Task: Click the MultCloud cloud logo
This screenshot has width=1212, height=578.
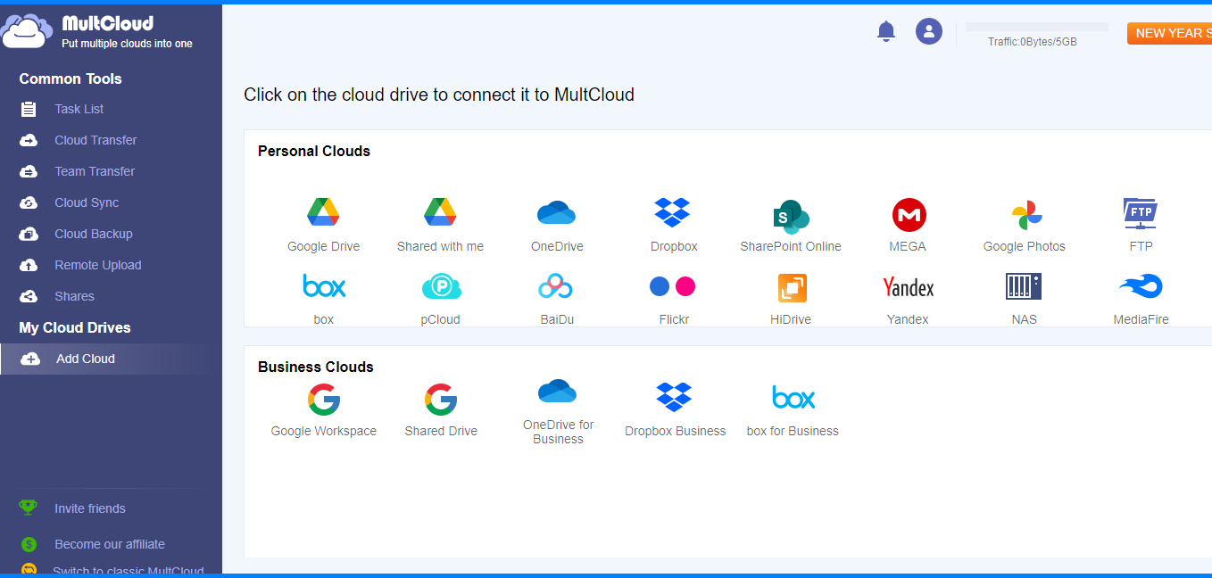Action: (x=27, y=31)
